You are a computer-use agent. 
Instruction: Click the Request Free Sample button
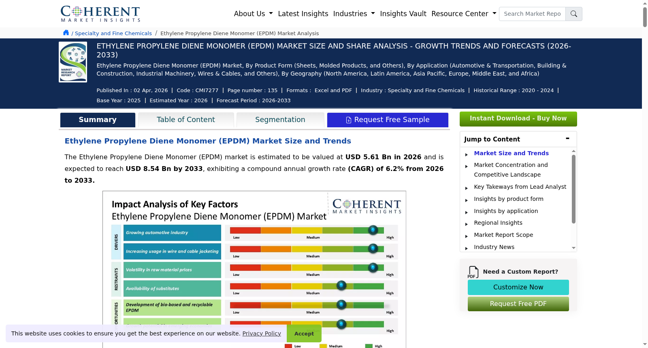(x=388, y=120)
